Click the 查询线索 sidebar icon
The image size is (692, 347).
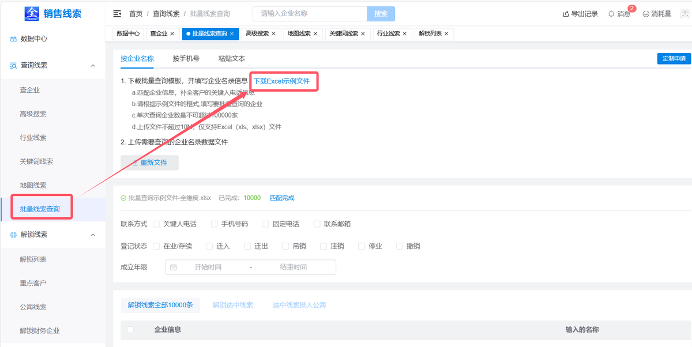pos(13,66)
